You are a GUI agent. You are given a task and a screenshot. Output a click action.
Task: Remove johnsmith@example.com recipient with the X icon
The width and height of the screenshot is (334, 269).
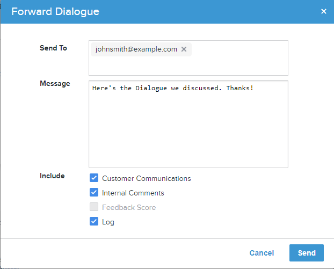tap(184, 49)
